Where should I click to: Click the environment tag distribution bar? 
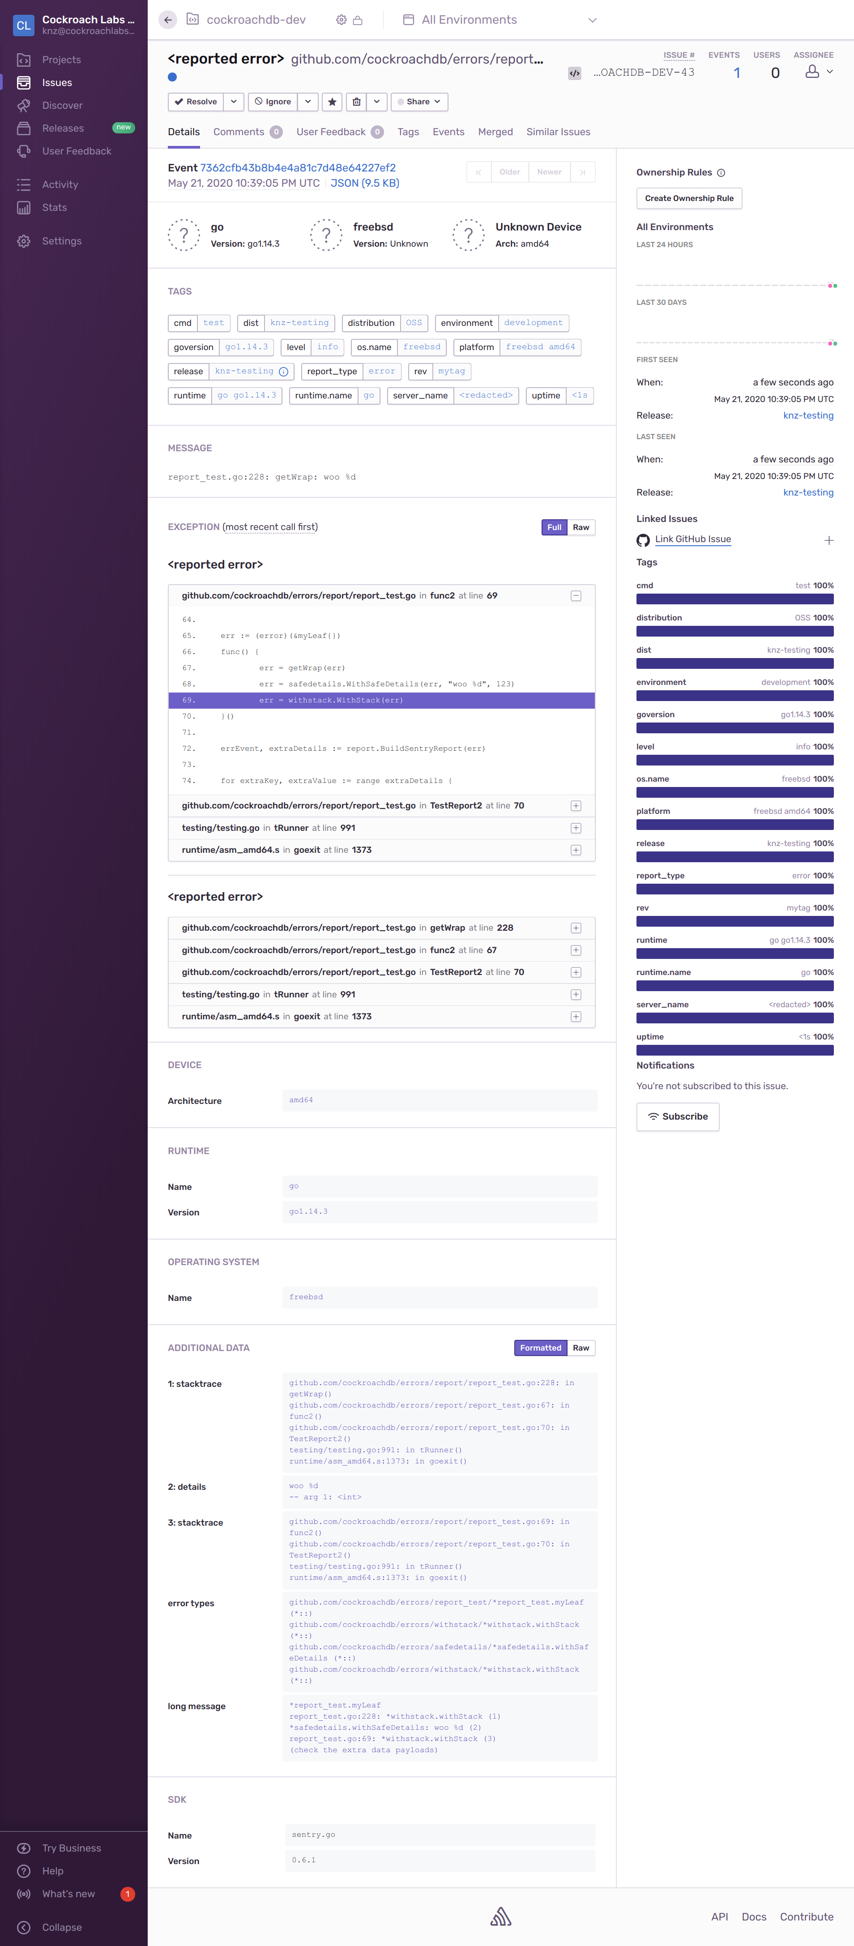[734, 696]
